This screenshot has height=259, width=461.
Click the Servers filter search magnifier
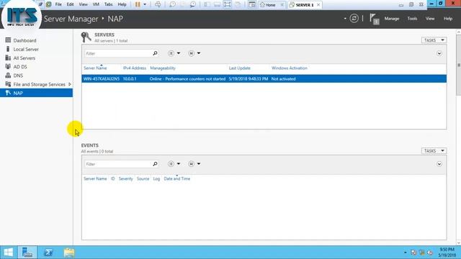click(x=156, y=53)
